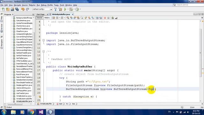This screenshot has height=115, width=204.
Task: Click the Shift Line Left icon
Action: 97,18
